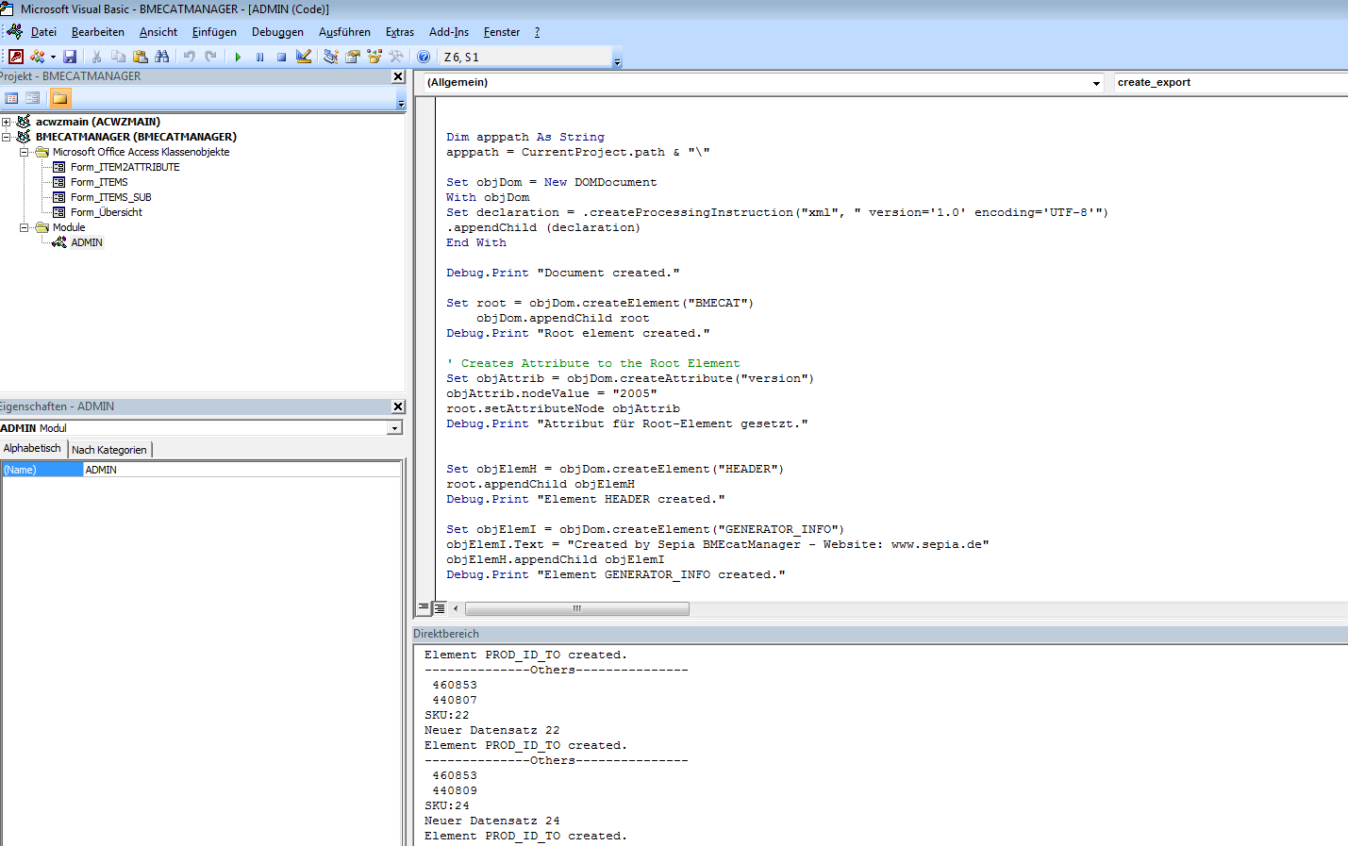
Task: Select View Code icon in Project Explorer
Action: (11, 97)
